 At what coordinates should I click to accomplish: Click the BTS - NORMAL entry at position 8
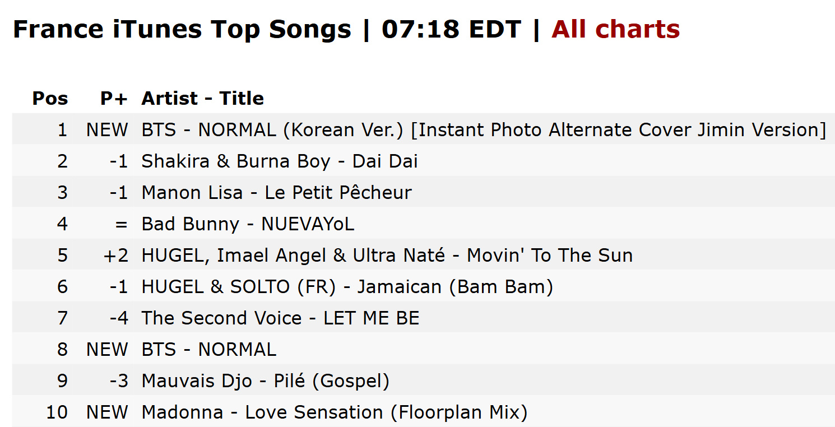(208, 350)
